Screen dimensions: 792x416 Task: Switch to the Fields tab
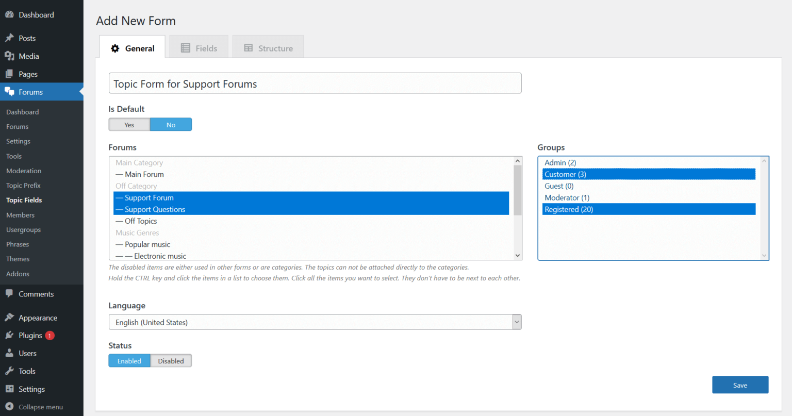click(x=199, y=48)
